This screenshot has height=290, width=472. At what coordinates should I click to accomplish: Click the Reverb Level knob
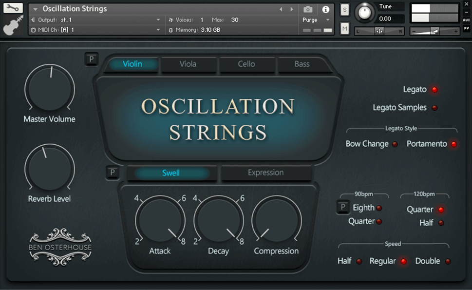point(50,168)
